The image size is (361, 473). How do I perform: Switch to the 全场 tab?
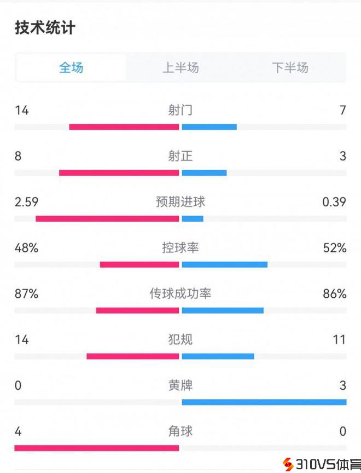point(71,68)
